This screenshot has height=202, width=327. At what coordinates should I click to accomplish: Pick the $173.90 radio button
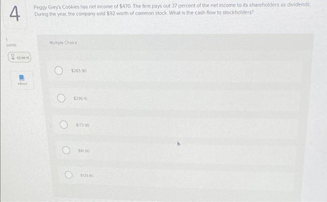coord(64,125)
